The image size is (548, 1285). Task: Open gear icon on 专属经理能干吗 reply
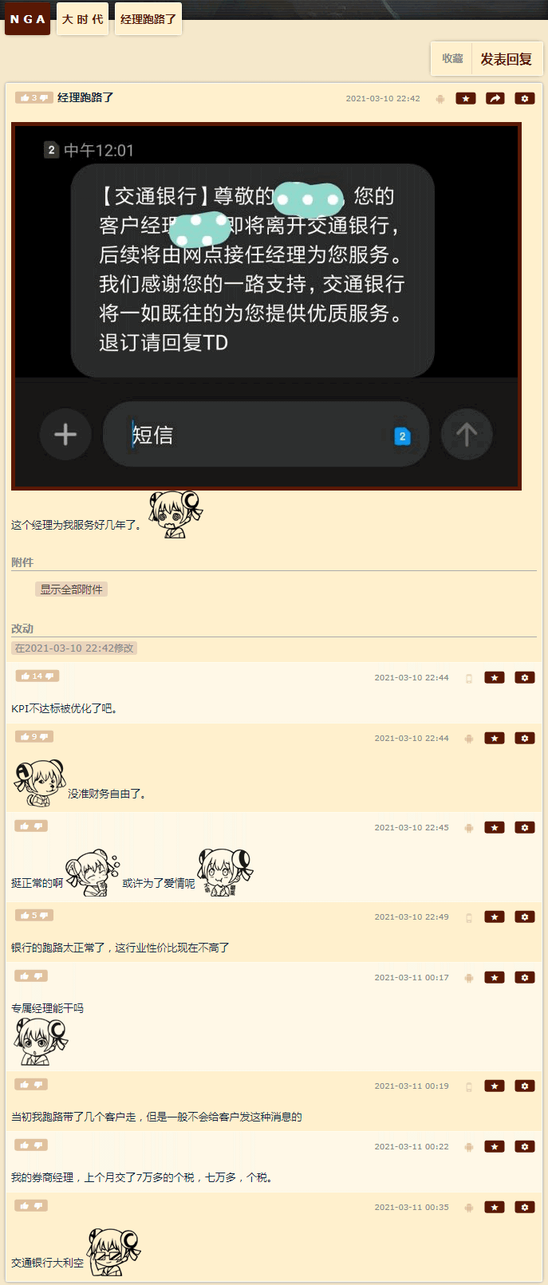(x=524, y=977)
